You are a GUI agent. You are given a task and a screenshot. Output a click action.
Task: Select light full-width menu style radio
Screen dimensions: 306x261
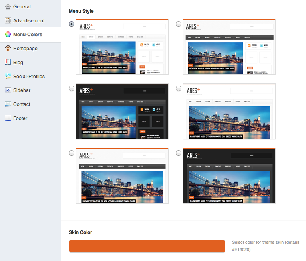click(x=179, y=88)
